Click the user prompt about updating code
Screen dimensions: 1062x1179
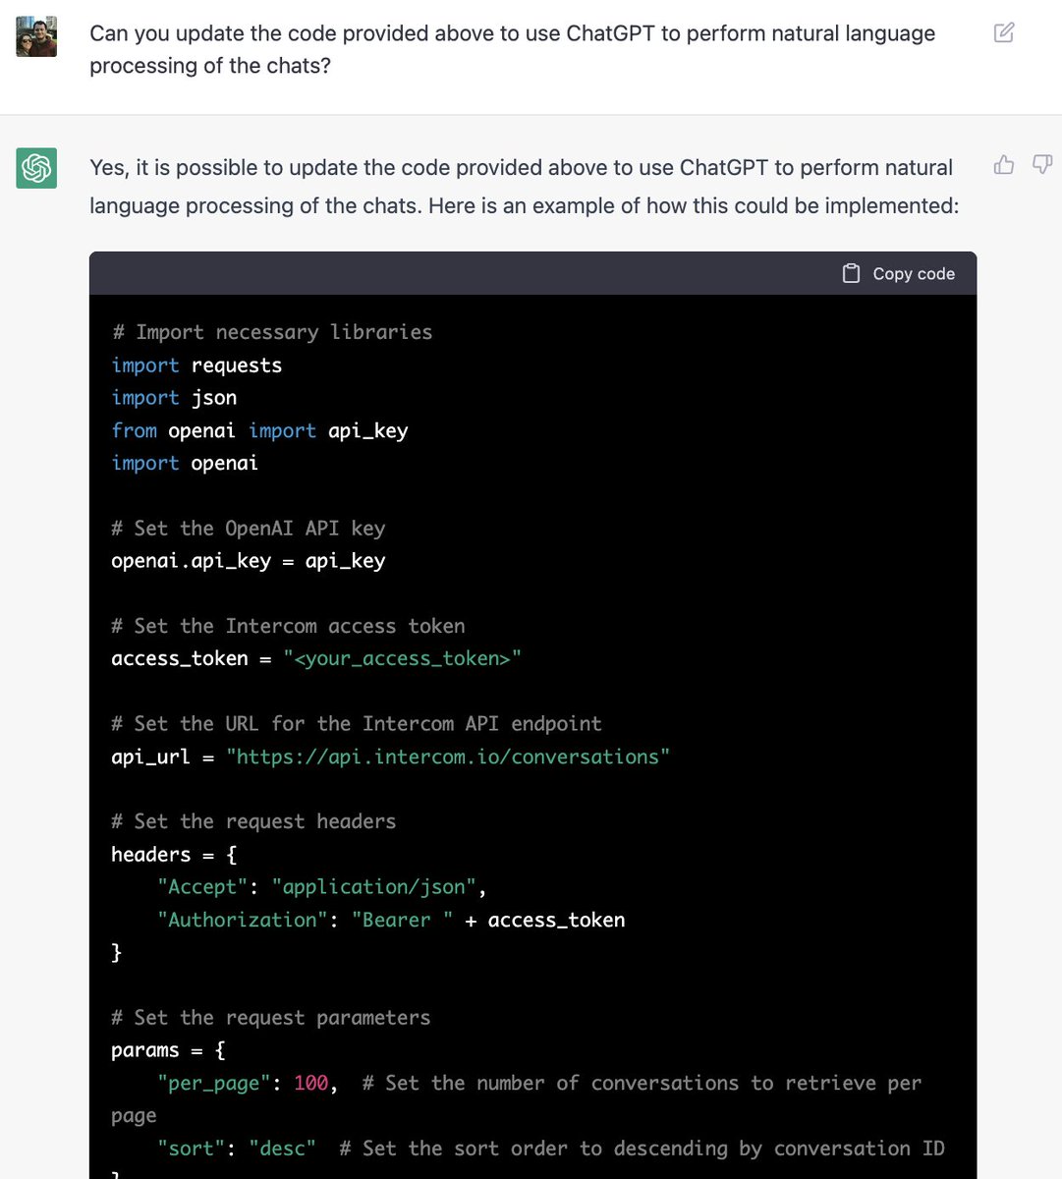point(512,49)
